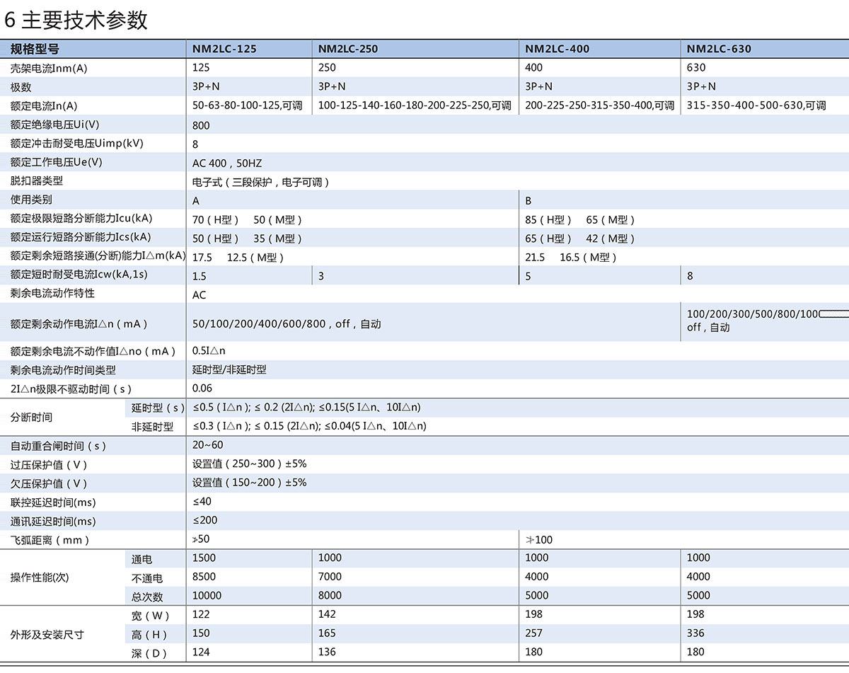849x673 pixels.
Task: Click the AC 400, 50HZ value cell
Action: [x=227, y=163]
